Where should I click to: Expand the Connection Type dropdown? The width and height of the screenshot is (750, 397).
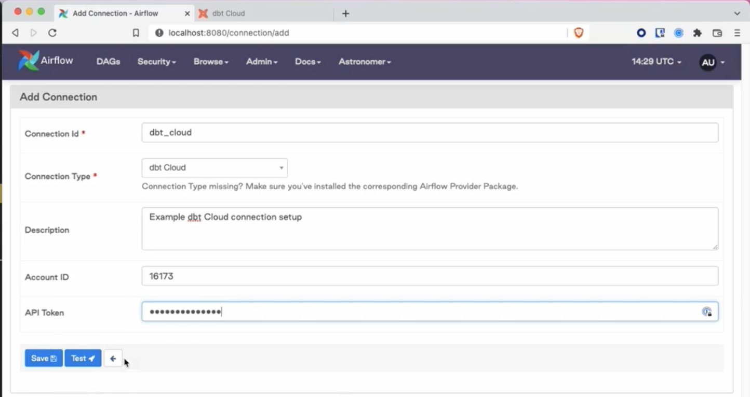click(215, 168)
